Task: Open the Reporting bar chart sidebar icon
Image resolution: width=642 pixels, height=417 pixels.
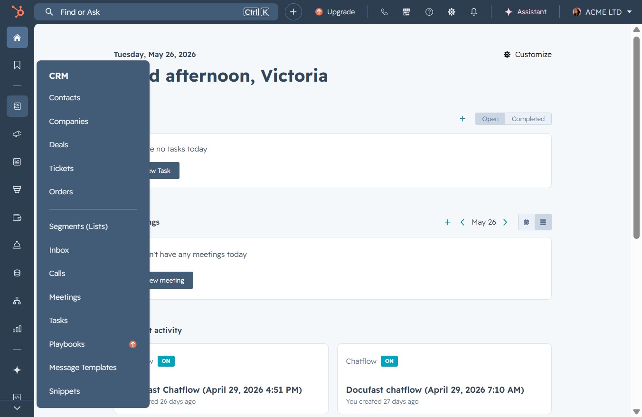Action: click(17, 329)
